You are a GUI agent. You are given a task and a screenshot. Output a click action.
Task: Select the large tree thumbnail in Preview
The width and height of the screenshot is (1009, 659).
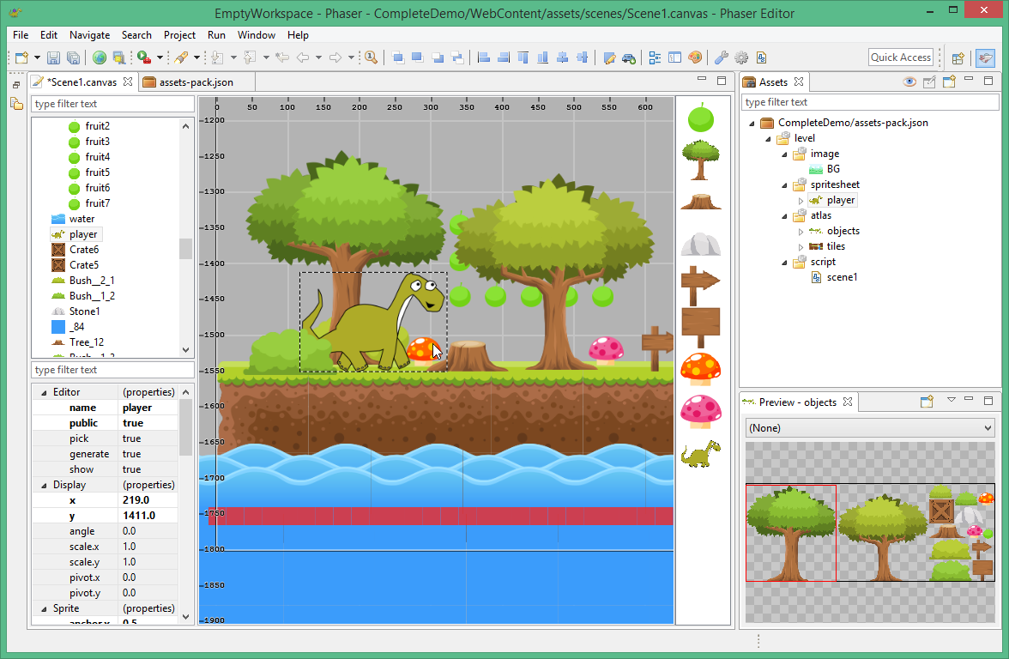click(791, 533)
